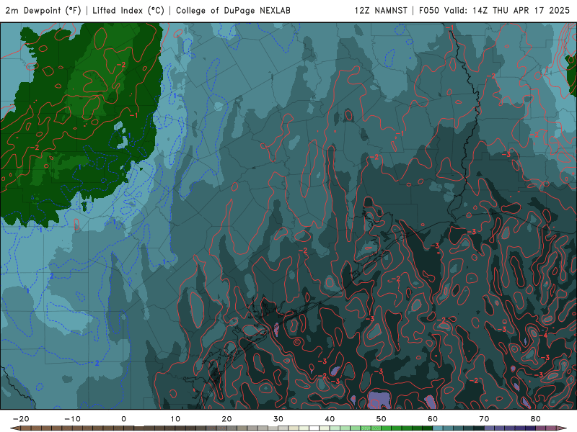The image size is (577, 432).
Task: Pick the purple swatch just right of the 70 tick
Action: [490, 428]
